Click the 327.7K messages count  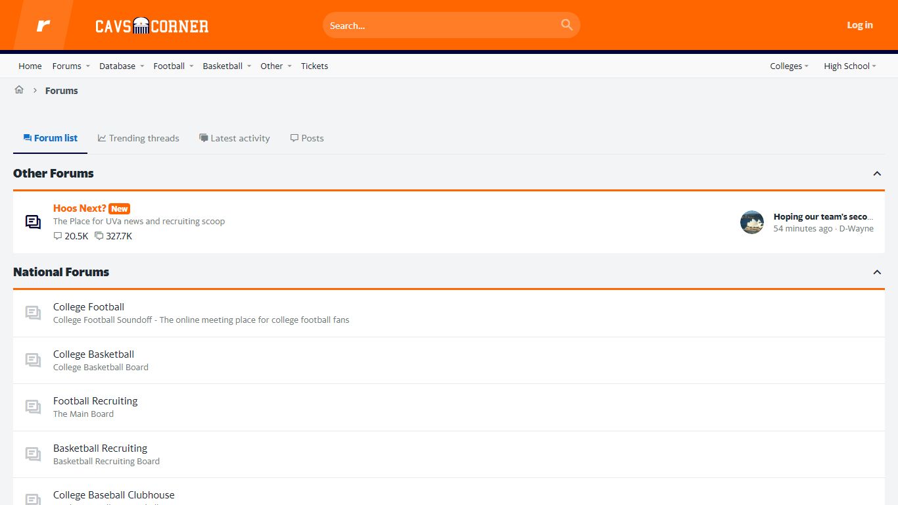(x=113, y=236)
